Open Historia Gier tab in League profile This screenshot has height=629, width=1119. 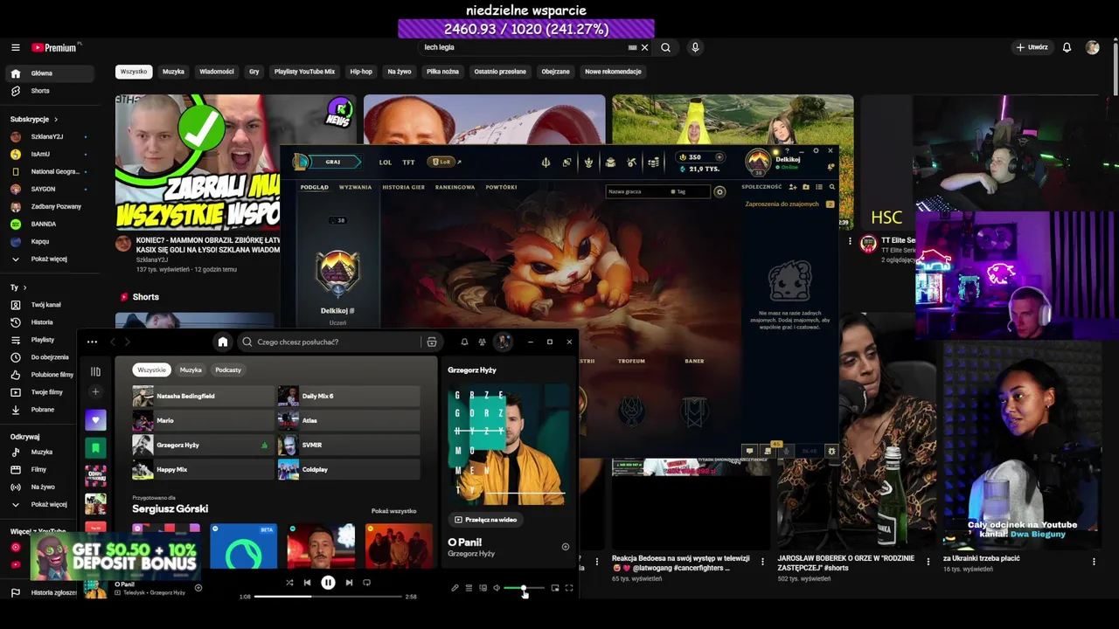point(403,187)
